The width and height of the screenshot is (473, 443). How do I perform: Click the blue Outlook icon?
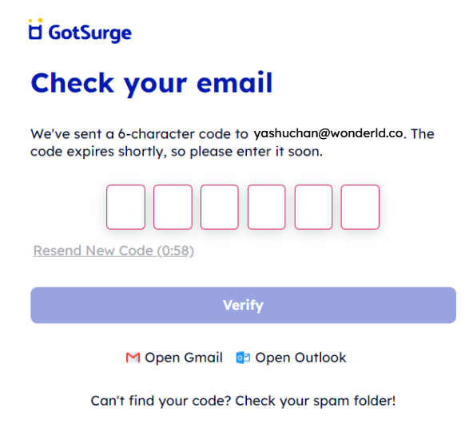243,358
